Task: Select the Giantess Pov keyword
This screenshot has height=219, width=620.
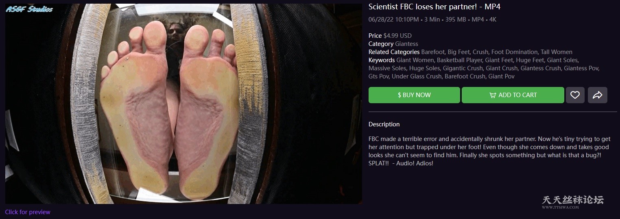Action: tap(581, 68)
